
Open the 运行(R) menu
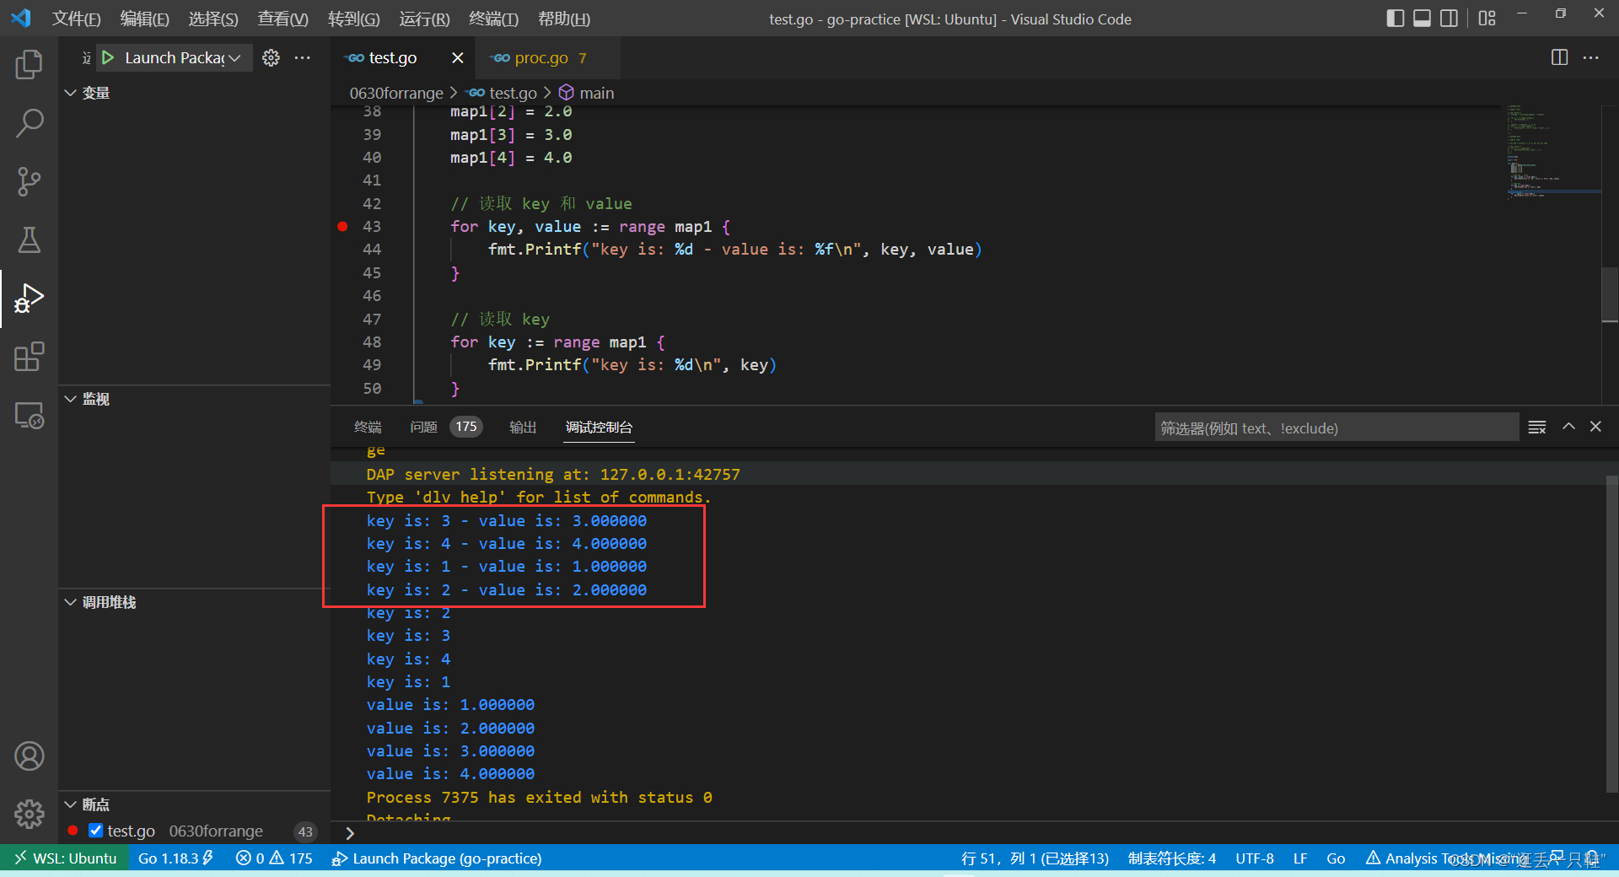point(424,19)
